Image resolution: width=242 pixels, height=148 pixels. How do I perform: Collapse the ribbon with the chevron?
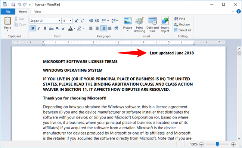point(233,12)
